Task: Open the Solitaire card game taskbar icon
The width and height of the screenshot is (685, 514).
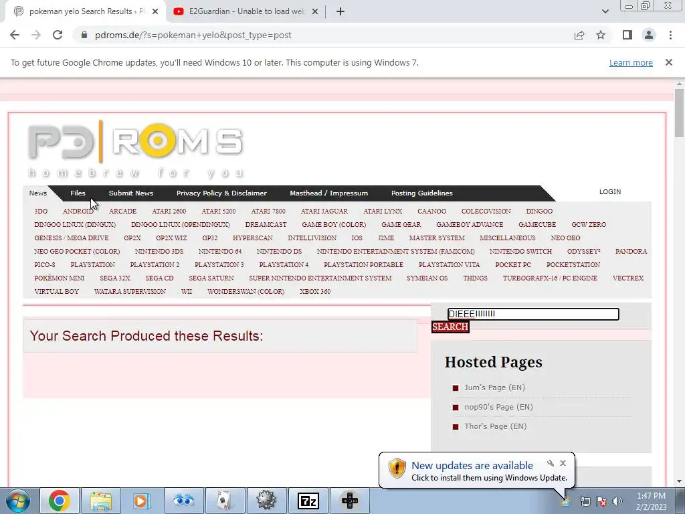Action: (225, 501)
